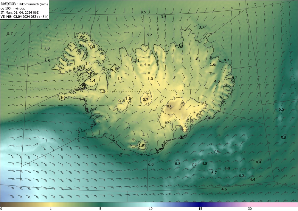Click the 'og 100 m vindur.' subtitle line
This screenshot has width=298, height=211.
tap(13, 8)
